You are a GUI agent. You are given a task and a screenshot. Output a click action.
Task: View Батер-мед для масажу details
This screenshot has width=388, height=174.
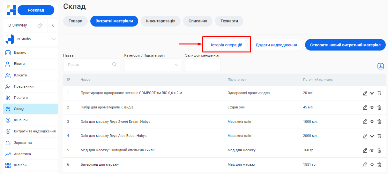[372, 165]
